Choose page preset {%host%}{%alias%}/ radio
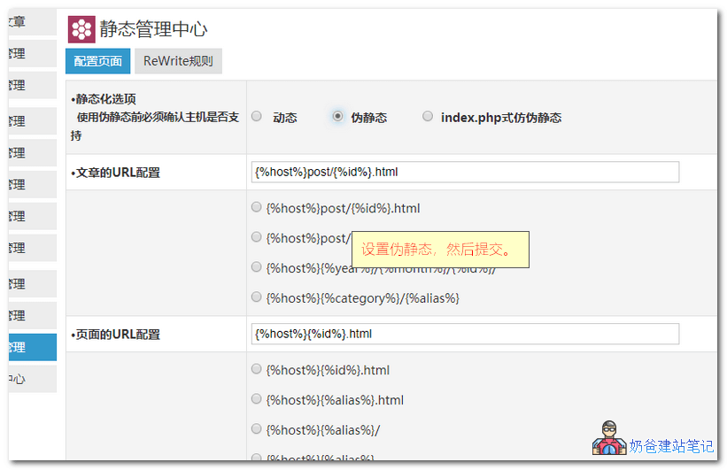 pos(257,429)
